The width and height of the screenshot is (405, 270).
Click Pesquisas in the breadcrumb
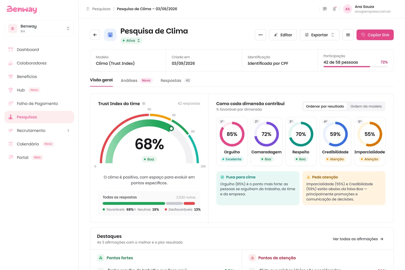tap(101, 9)
